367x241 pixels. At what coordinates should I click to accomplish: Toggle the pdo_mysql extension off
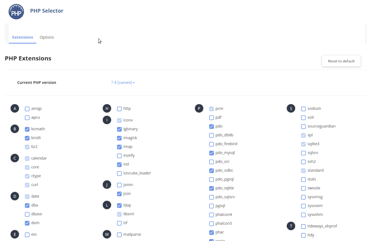211,152
